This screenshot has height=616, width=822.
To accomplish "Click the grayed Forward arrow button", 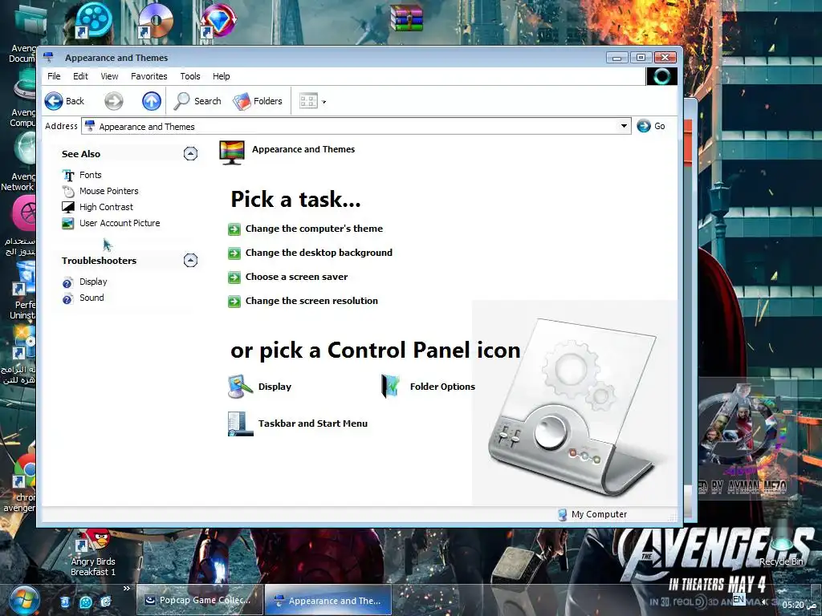I will 114,101.
